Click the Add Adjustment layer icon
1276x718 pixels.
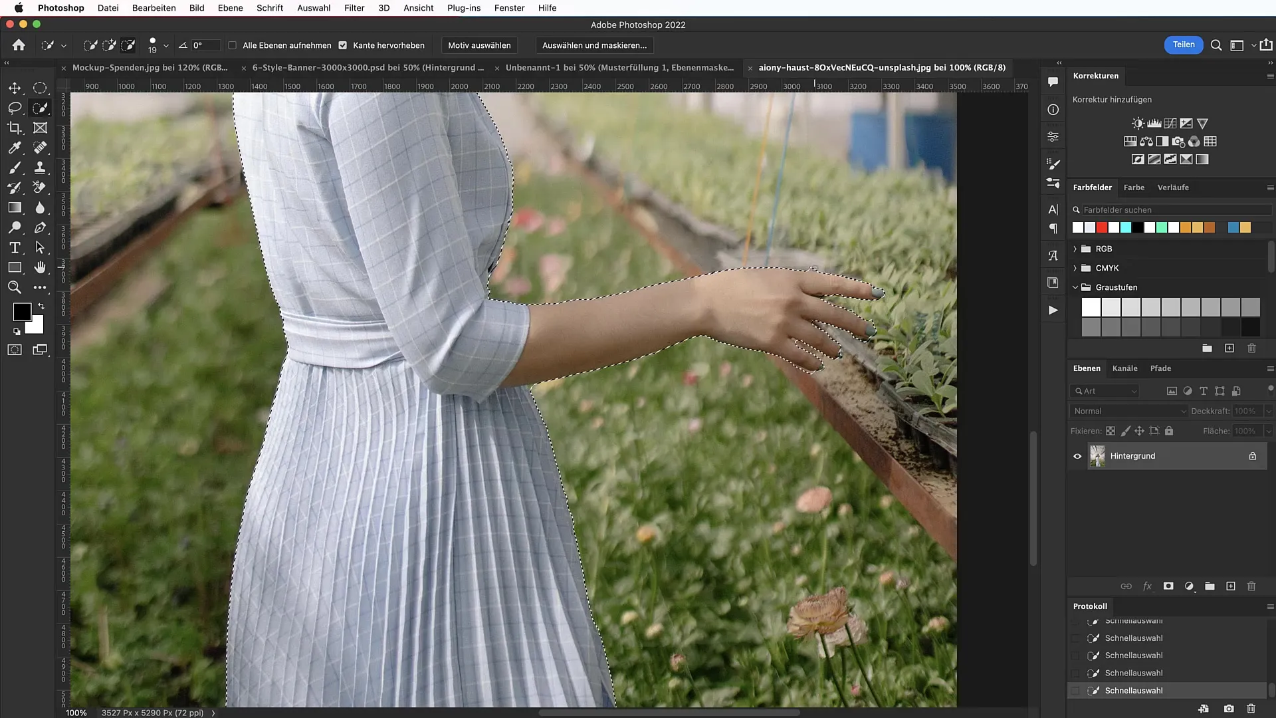tap(1188, 586)
